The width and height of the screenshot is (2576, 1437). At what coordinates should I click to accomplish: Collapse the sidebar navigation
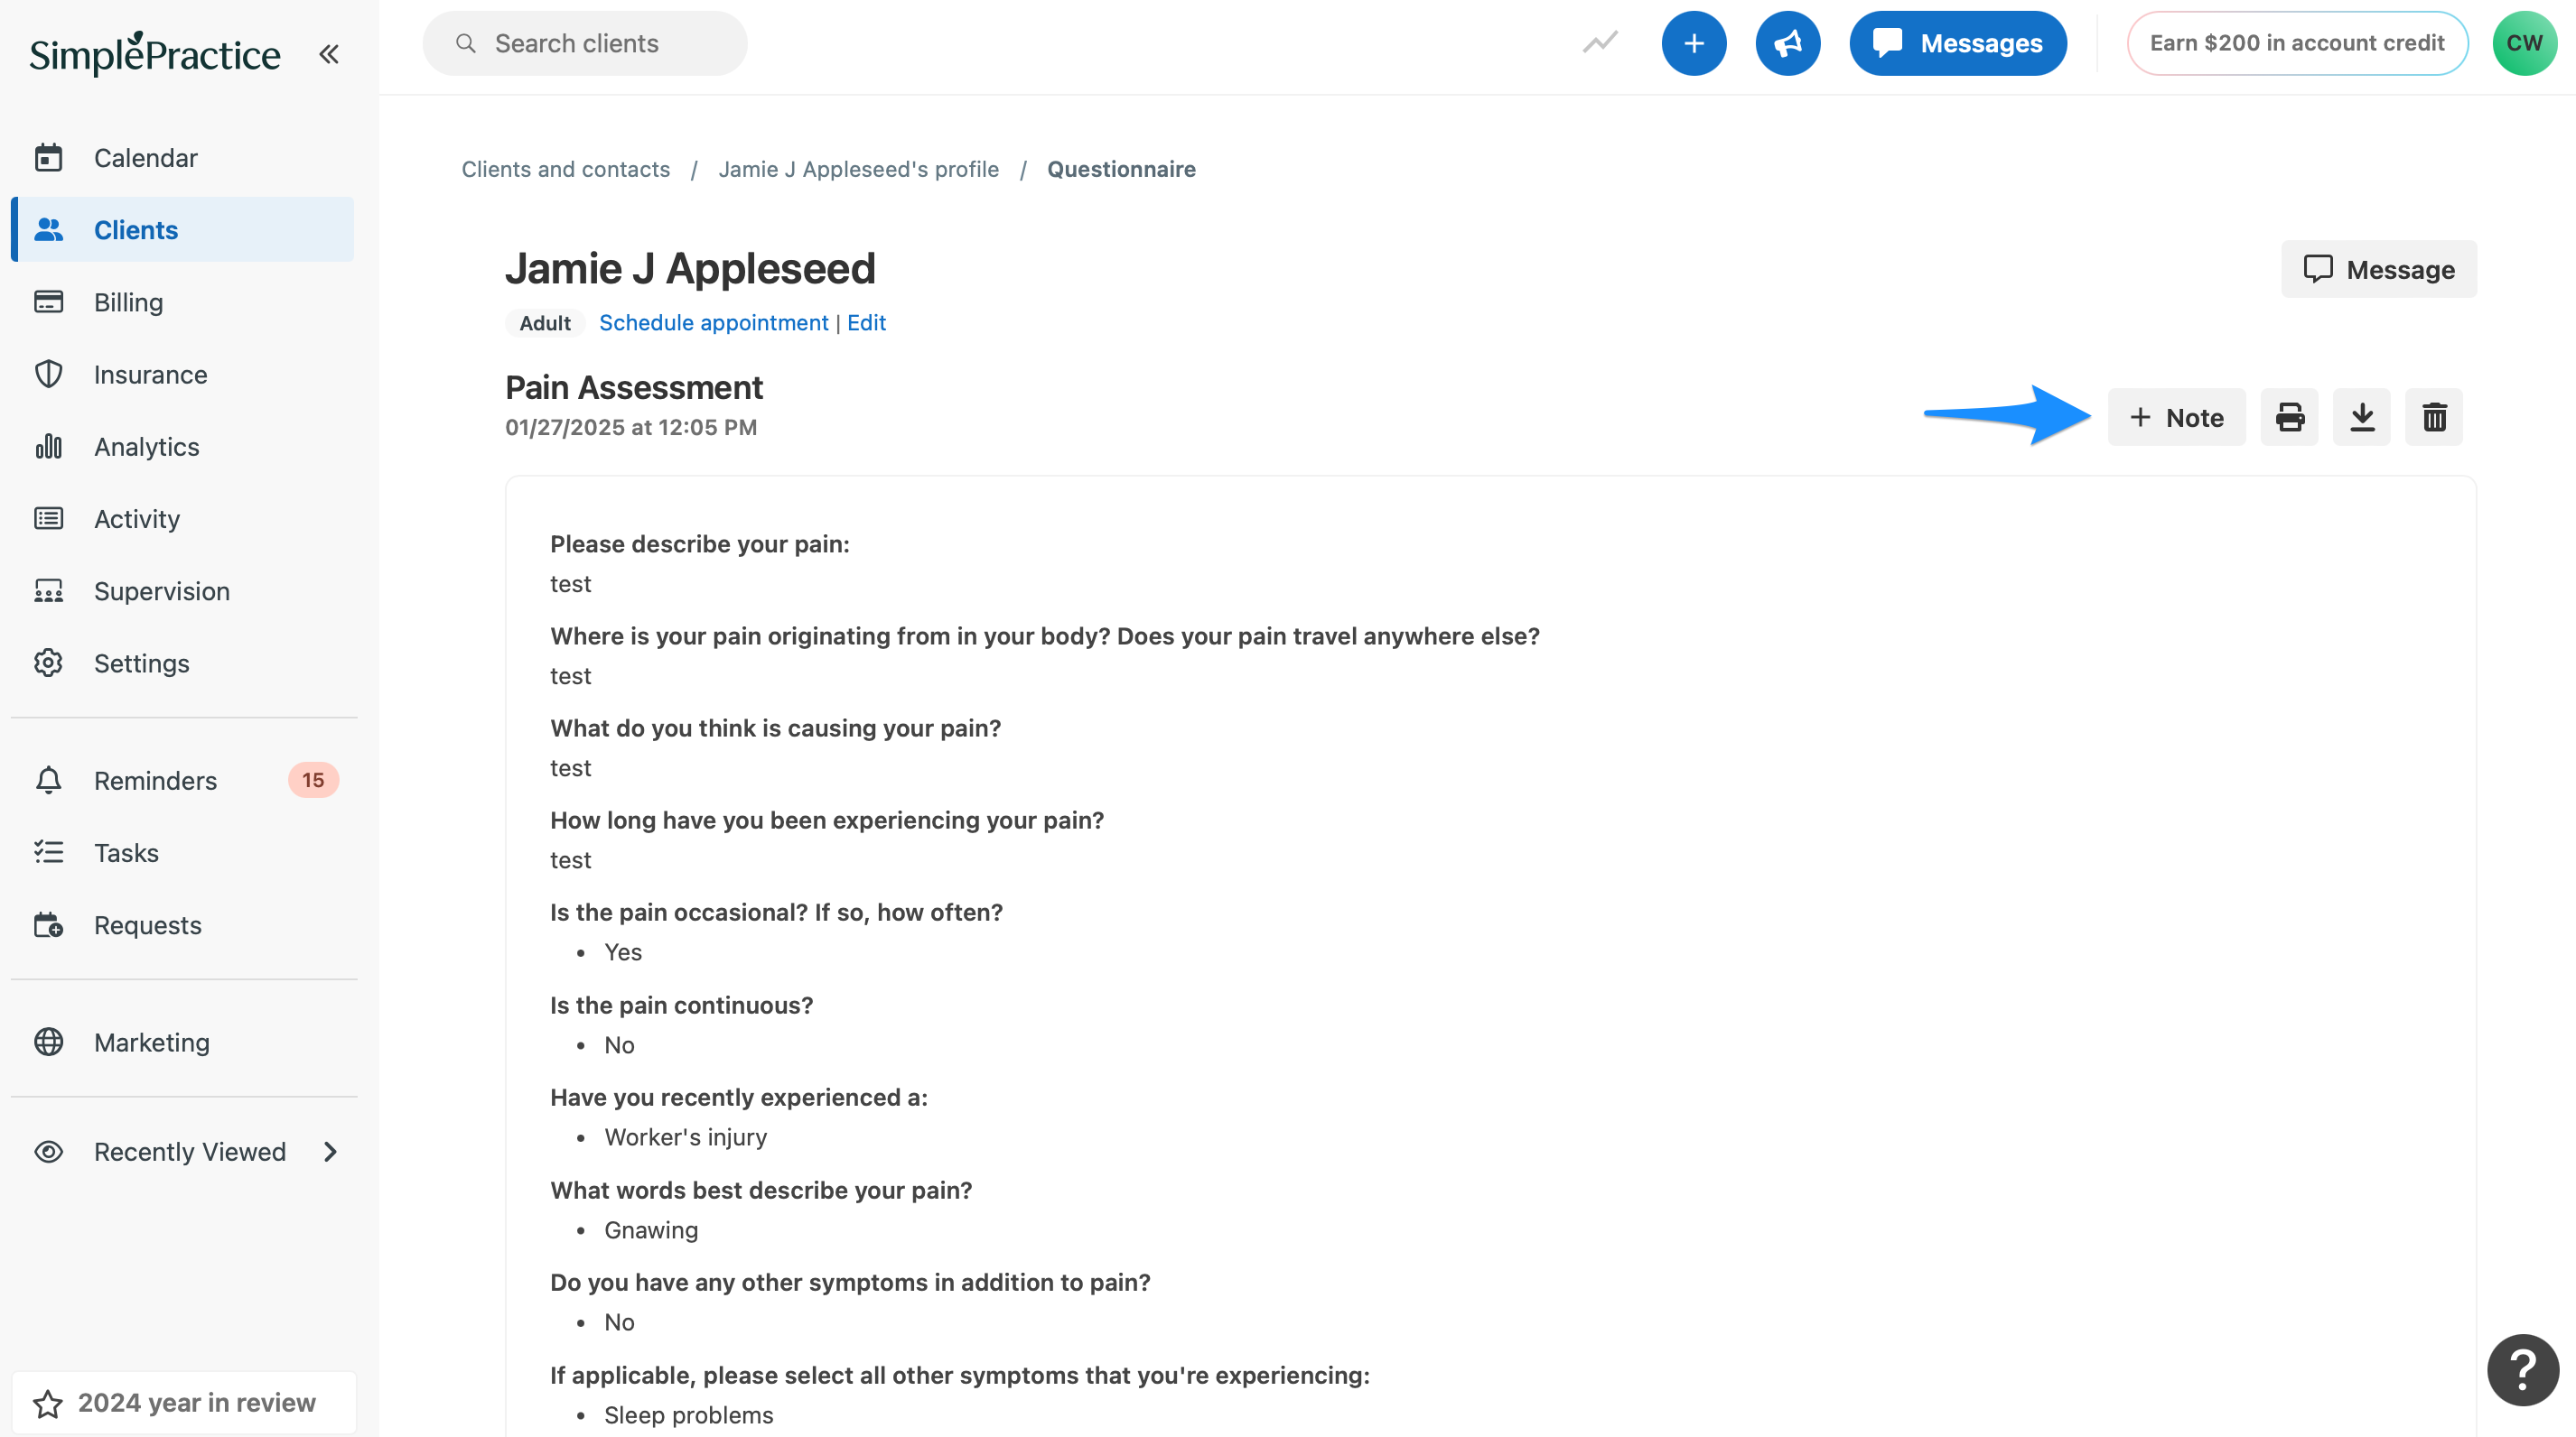click(329, 54)
